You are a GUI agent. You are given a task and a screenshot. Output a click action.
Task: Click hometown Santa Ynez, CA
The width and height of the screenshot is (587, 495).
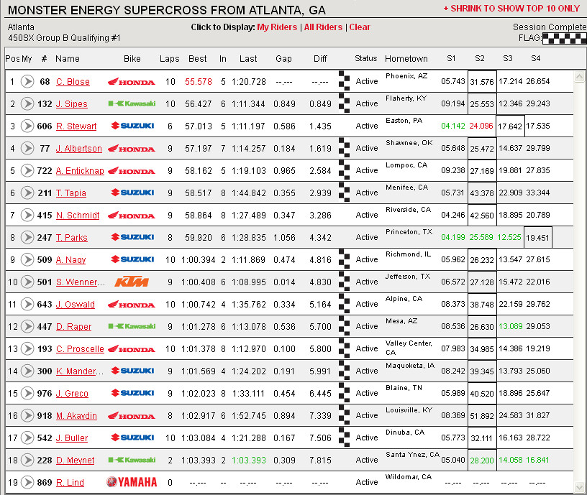click(x=412, y=455)
